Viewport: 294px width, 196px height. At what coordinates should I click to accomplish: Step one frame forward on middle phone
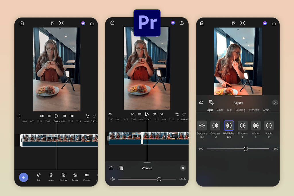(x=154, y=114)
